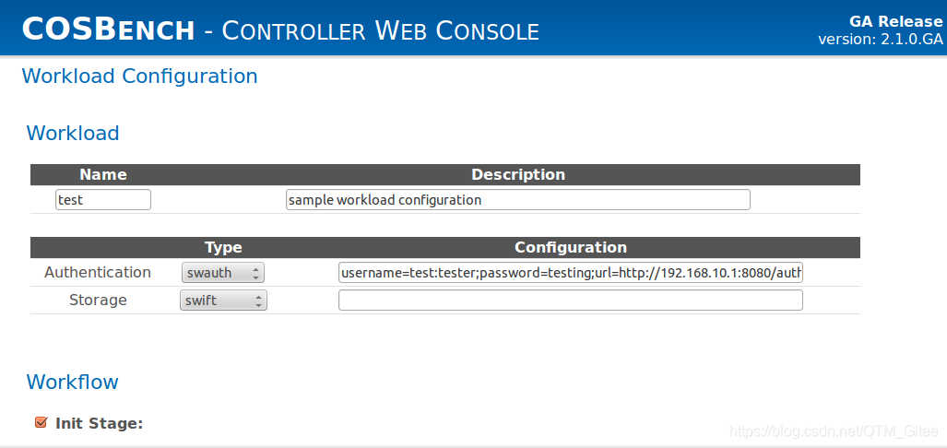This screenshot has width=947, height=448.
Task: Click the Name column header
Action: pyautogui.click(x=103, y=174)
